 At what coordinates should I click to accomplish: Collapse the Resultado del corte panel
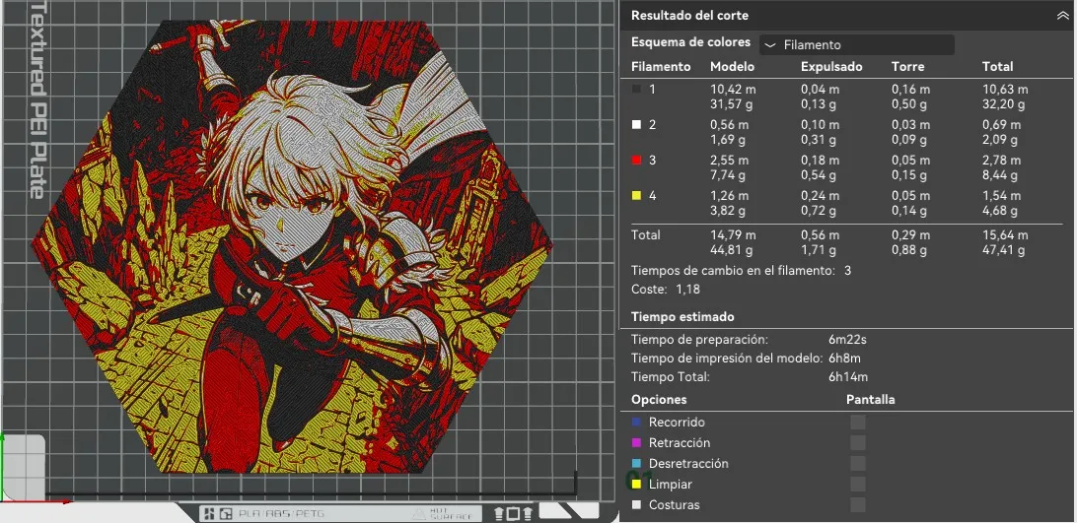[x=1062, y=15]
